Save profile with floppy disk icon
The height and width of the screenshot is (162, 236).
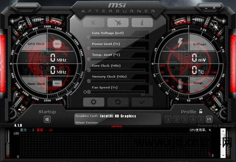[209, 120]
